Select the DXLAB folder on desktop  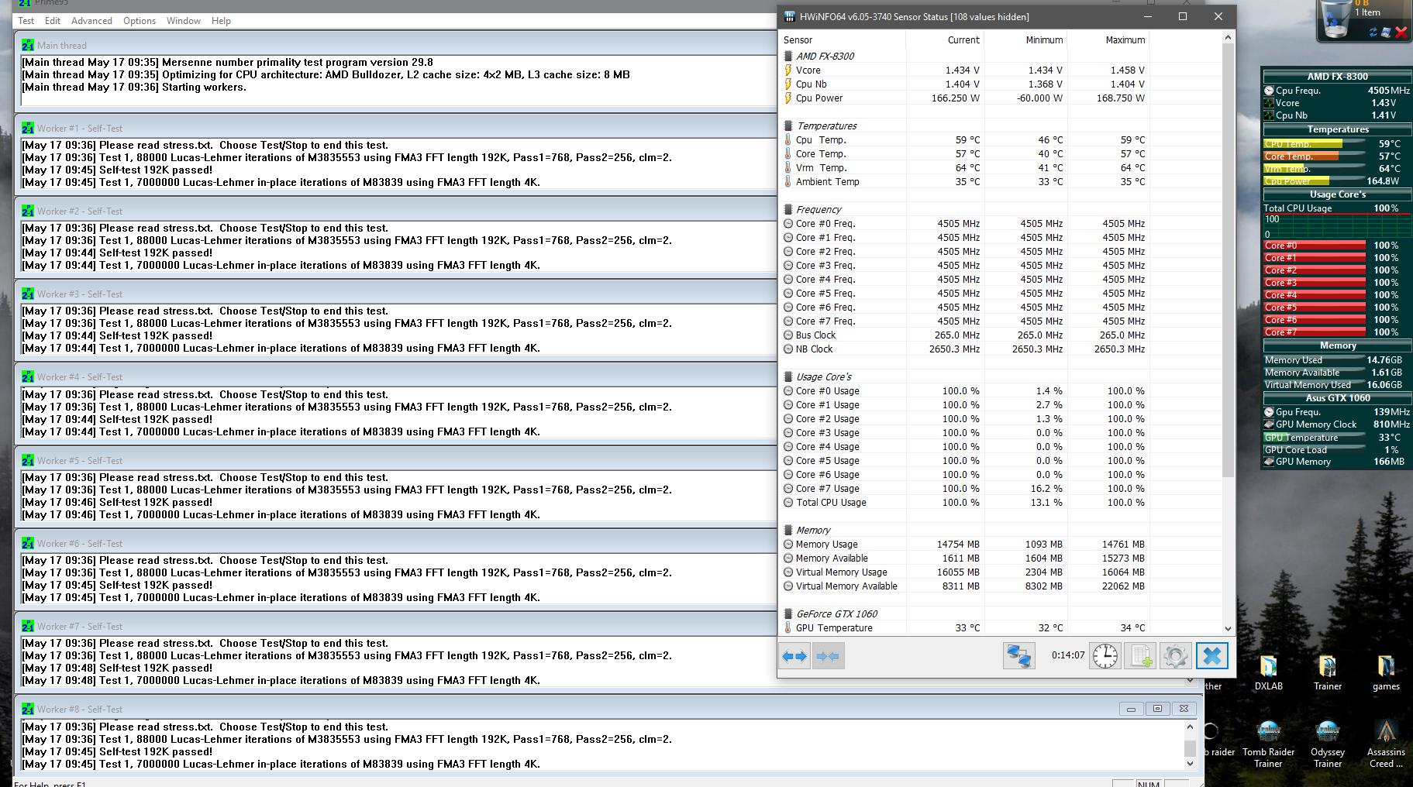pos(1268,672)
